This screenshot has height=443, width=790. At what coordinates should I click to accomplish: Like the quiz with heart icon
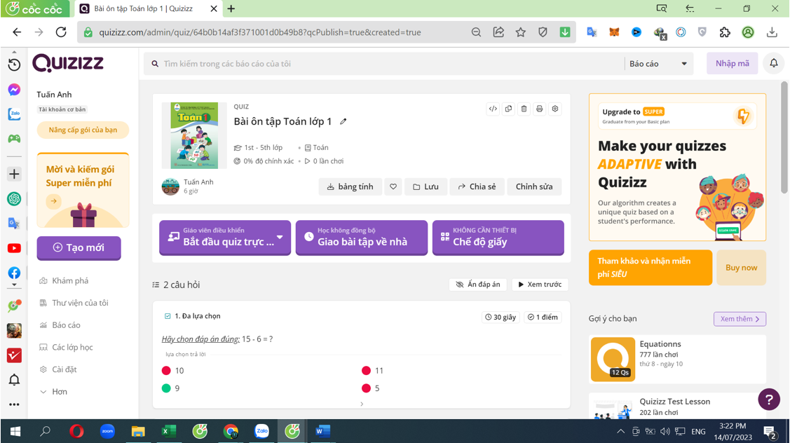(x=393, y=187)
